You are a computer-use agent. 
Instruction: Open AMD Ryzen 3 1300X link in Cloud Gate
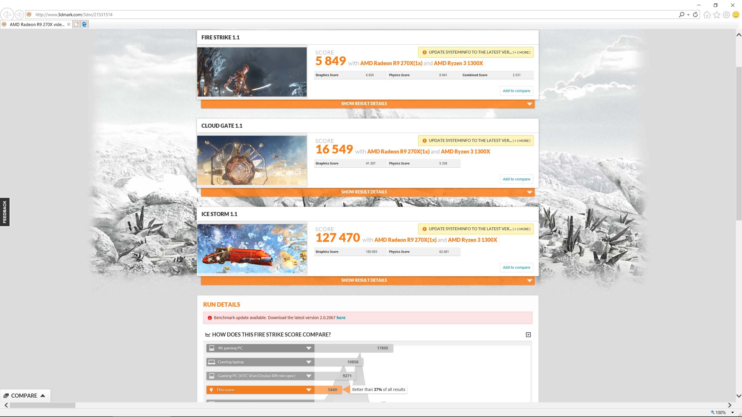pos(465,151)
